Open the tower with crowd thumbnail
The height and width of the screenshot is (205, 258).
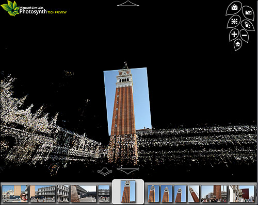[214, 194]
